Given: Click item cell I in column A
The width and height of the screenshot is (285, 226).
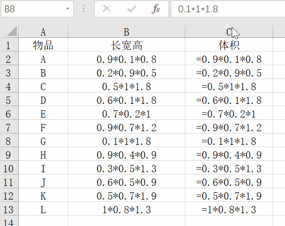Looking at the screenshot, I should pyautogui.click(x=43, y=167).
